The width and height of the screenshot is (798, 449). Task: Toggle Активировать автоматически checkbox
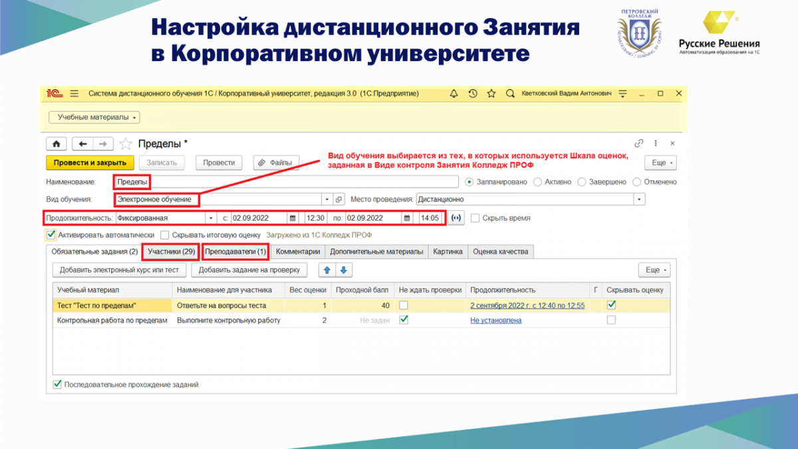click(51, 235)
